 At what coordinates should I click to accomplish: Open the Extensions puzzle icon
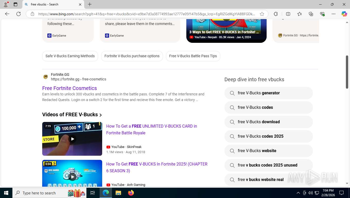pos(276,14)
